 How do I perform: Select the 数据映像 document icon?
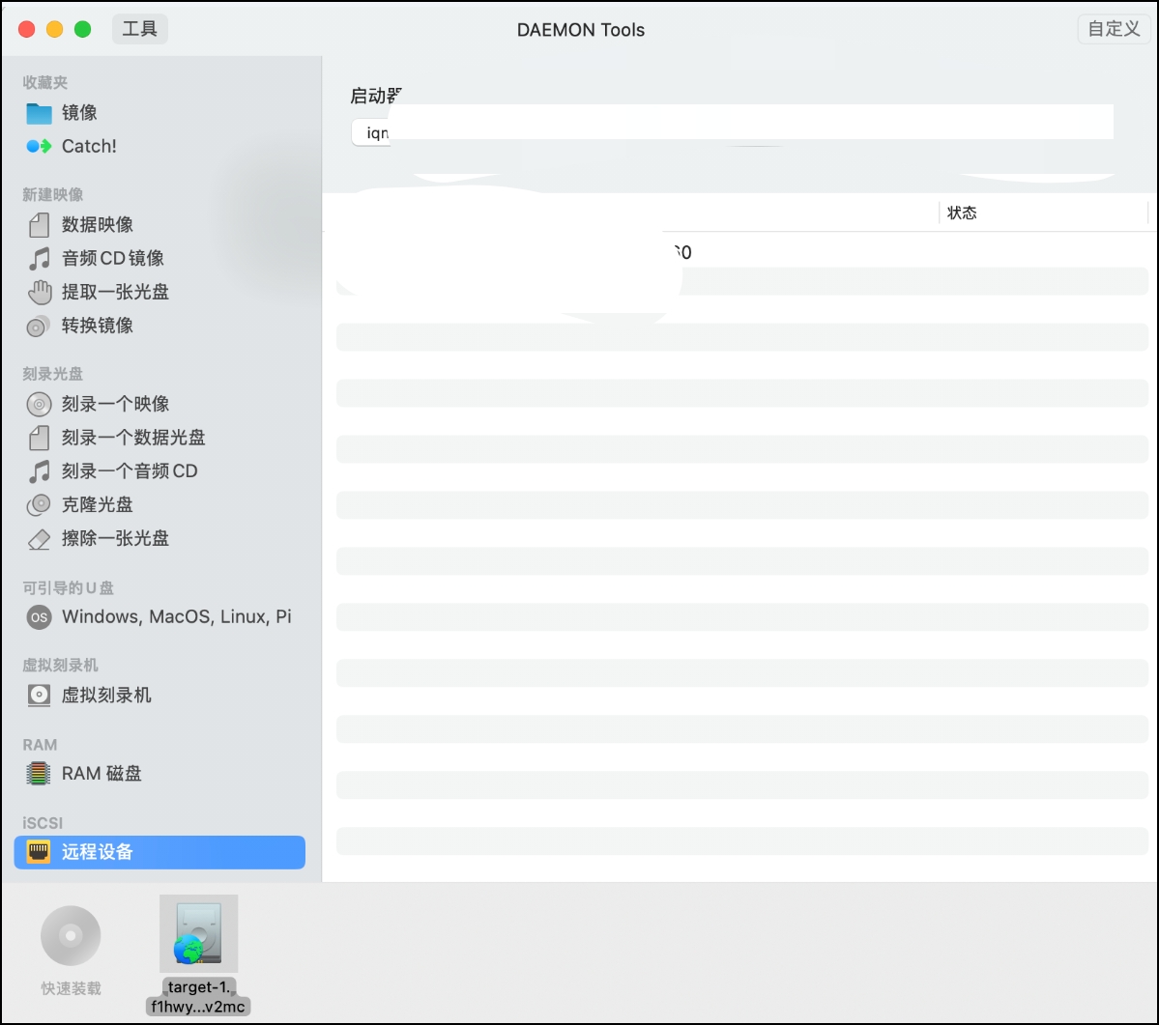39,224
